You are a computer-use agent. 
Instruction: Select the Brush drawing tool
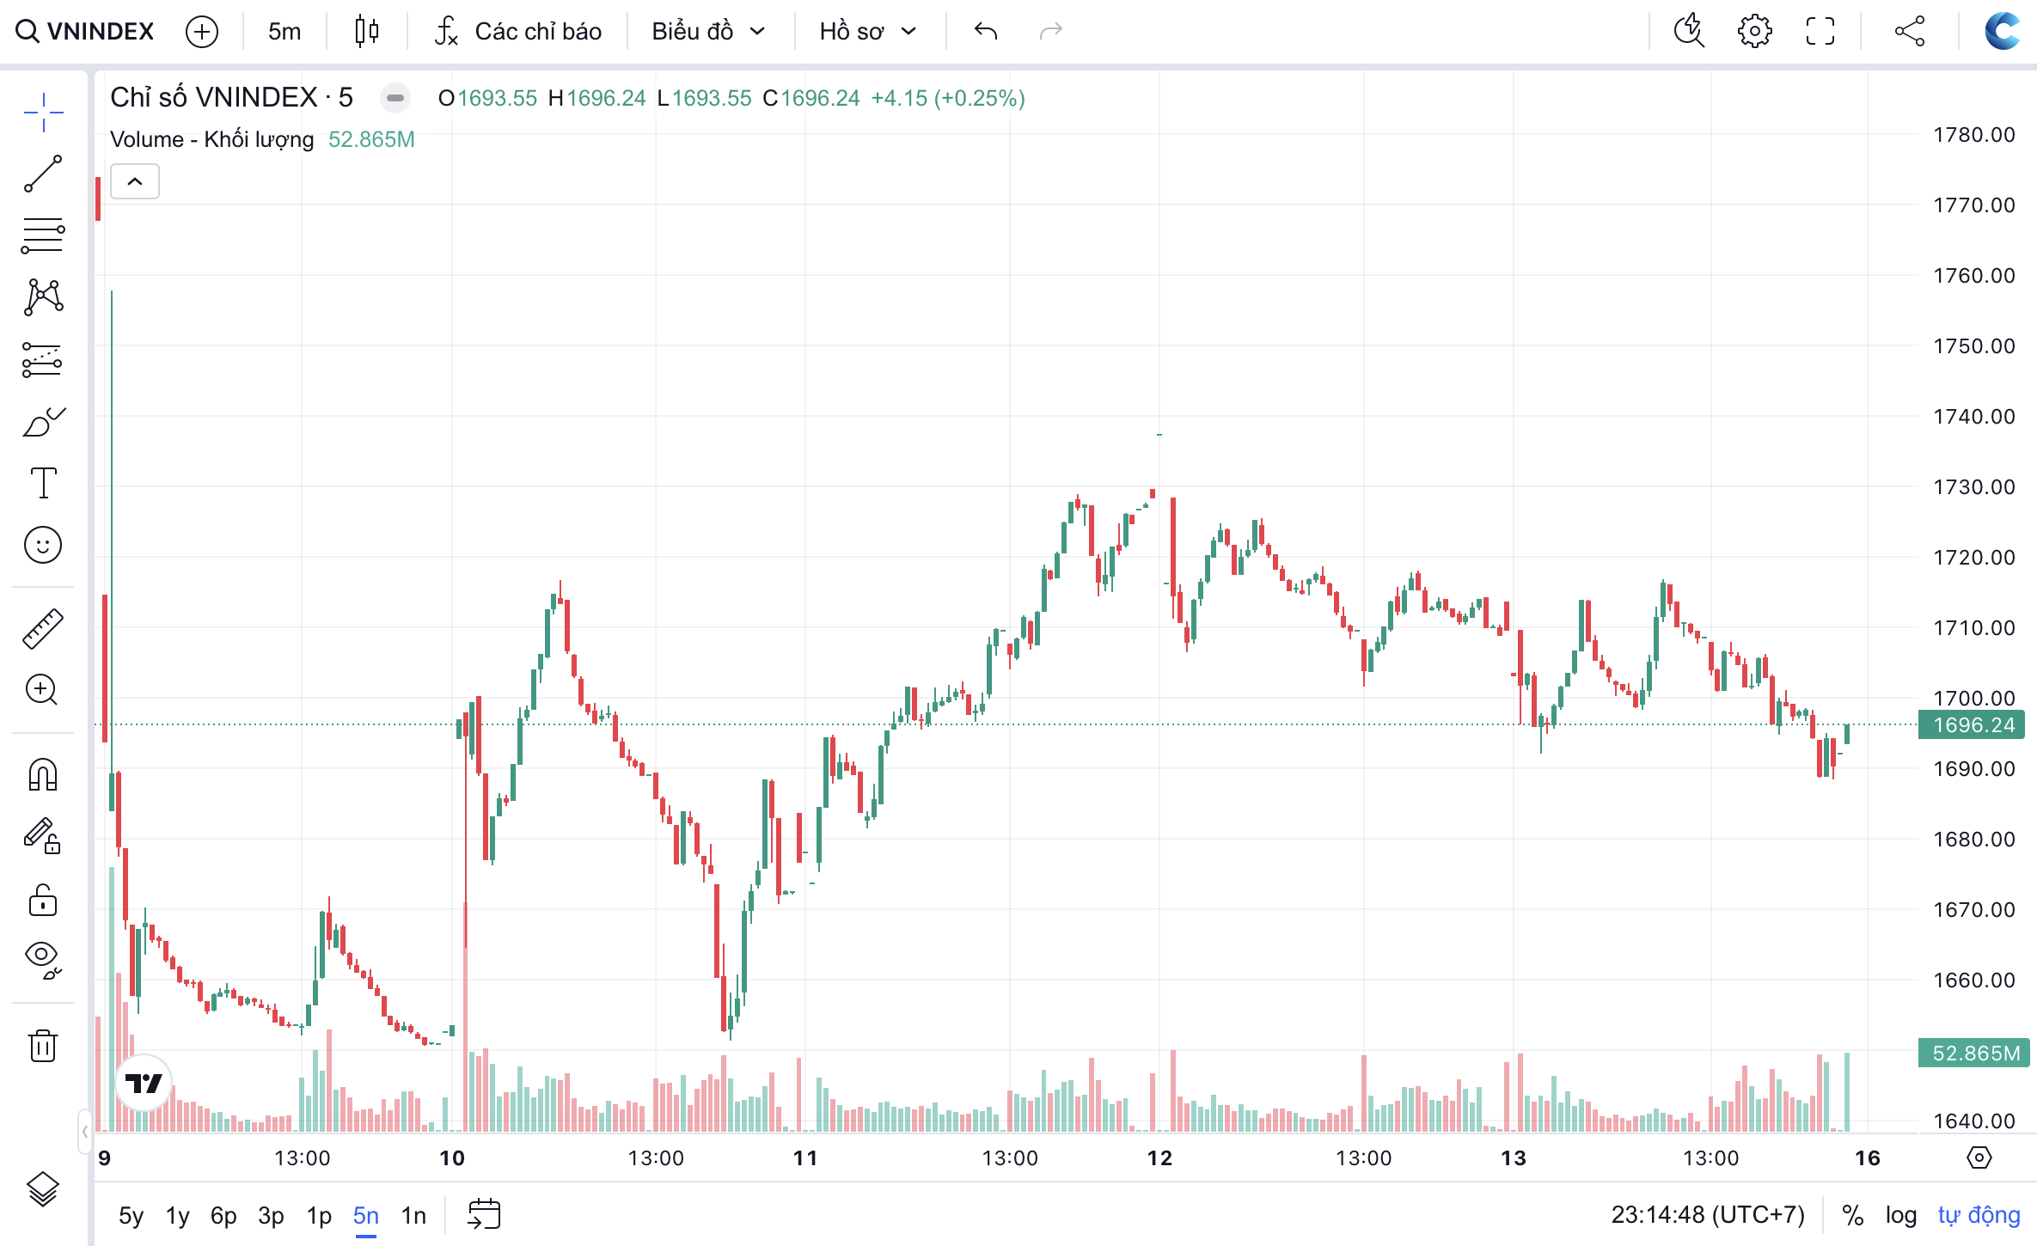[x=43, y=421]
